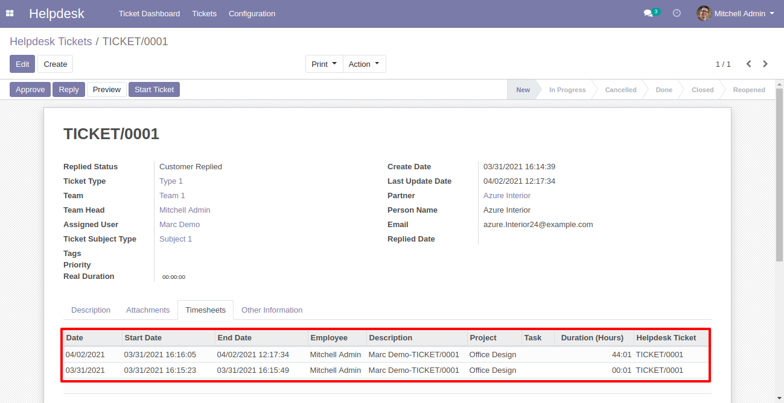Open the conversations chat icon with badge
The image size is (784, 403).
[x=651, y=13]
